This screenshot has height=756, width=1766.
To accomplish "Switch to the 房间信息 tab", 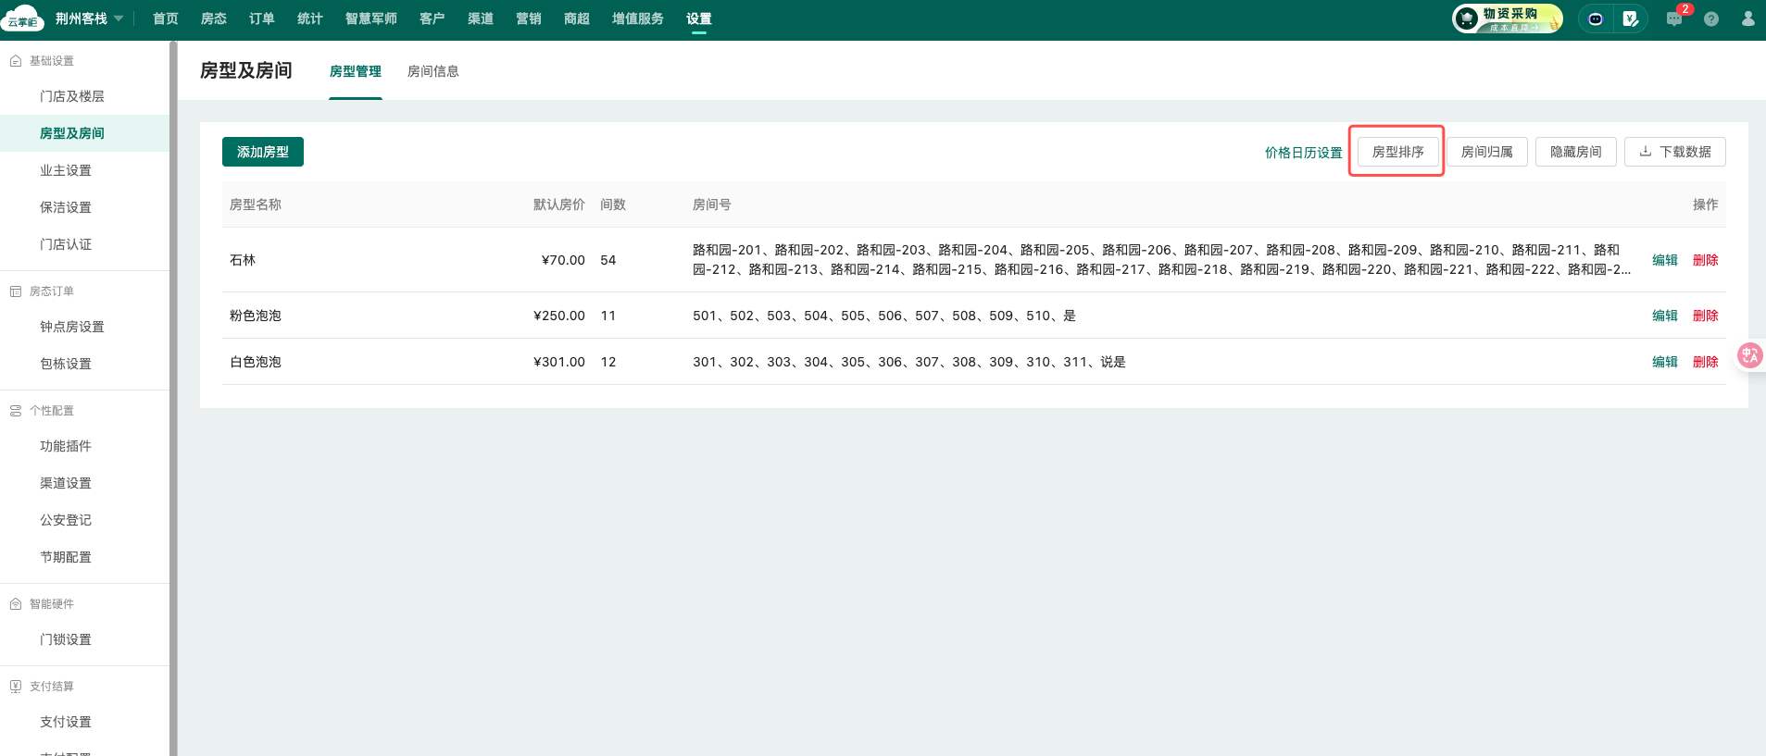I will pos(432,71).
